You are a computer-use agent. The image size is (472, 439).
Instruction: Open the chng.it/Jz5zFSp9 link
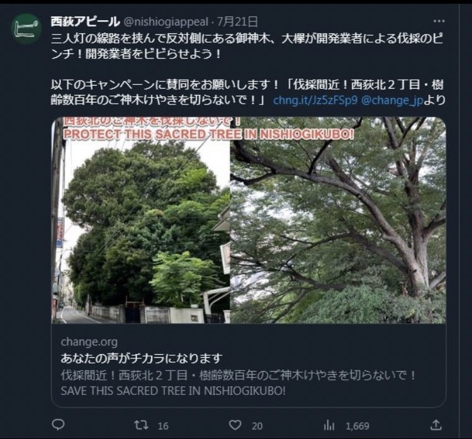pos(315,100)
